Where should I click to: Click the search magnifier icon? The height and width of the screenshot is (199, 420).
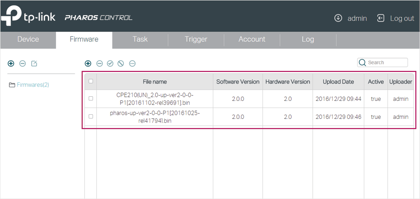point(362,62)
